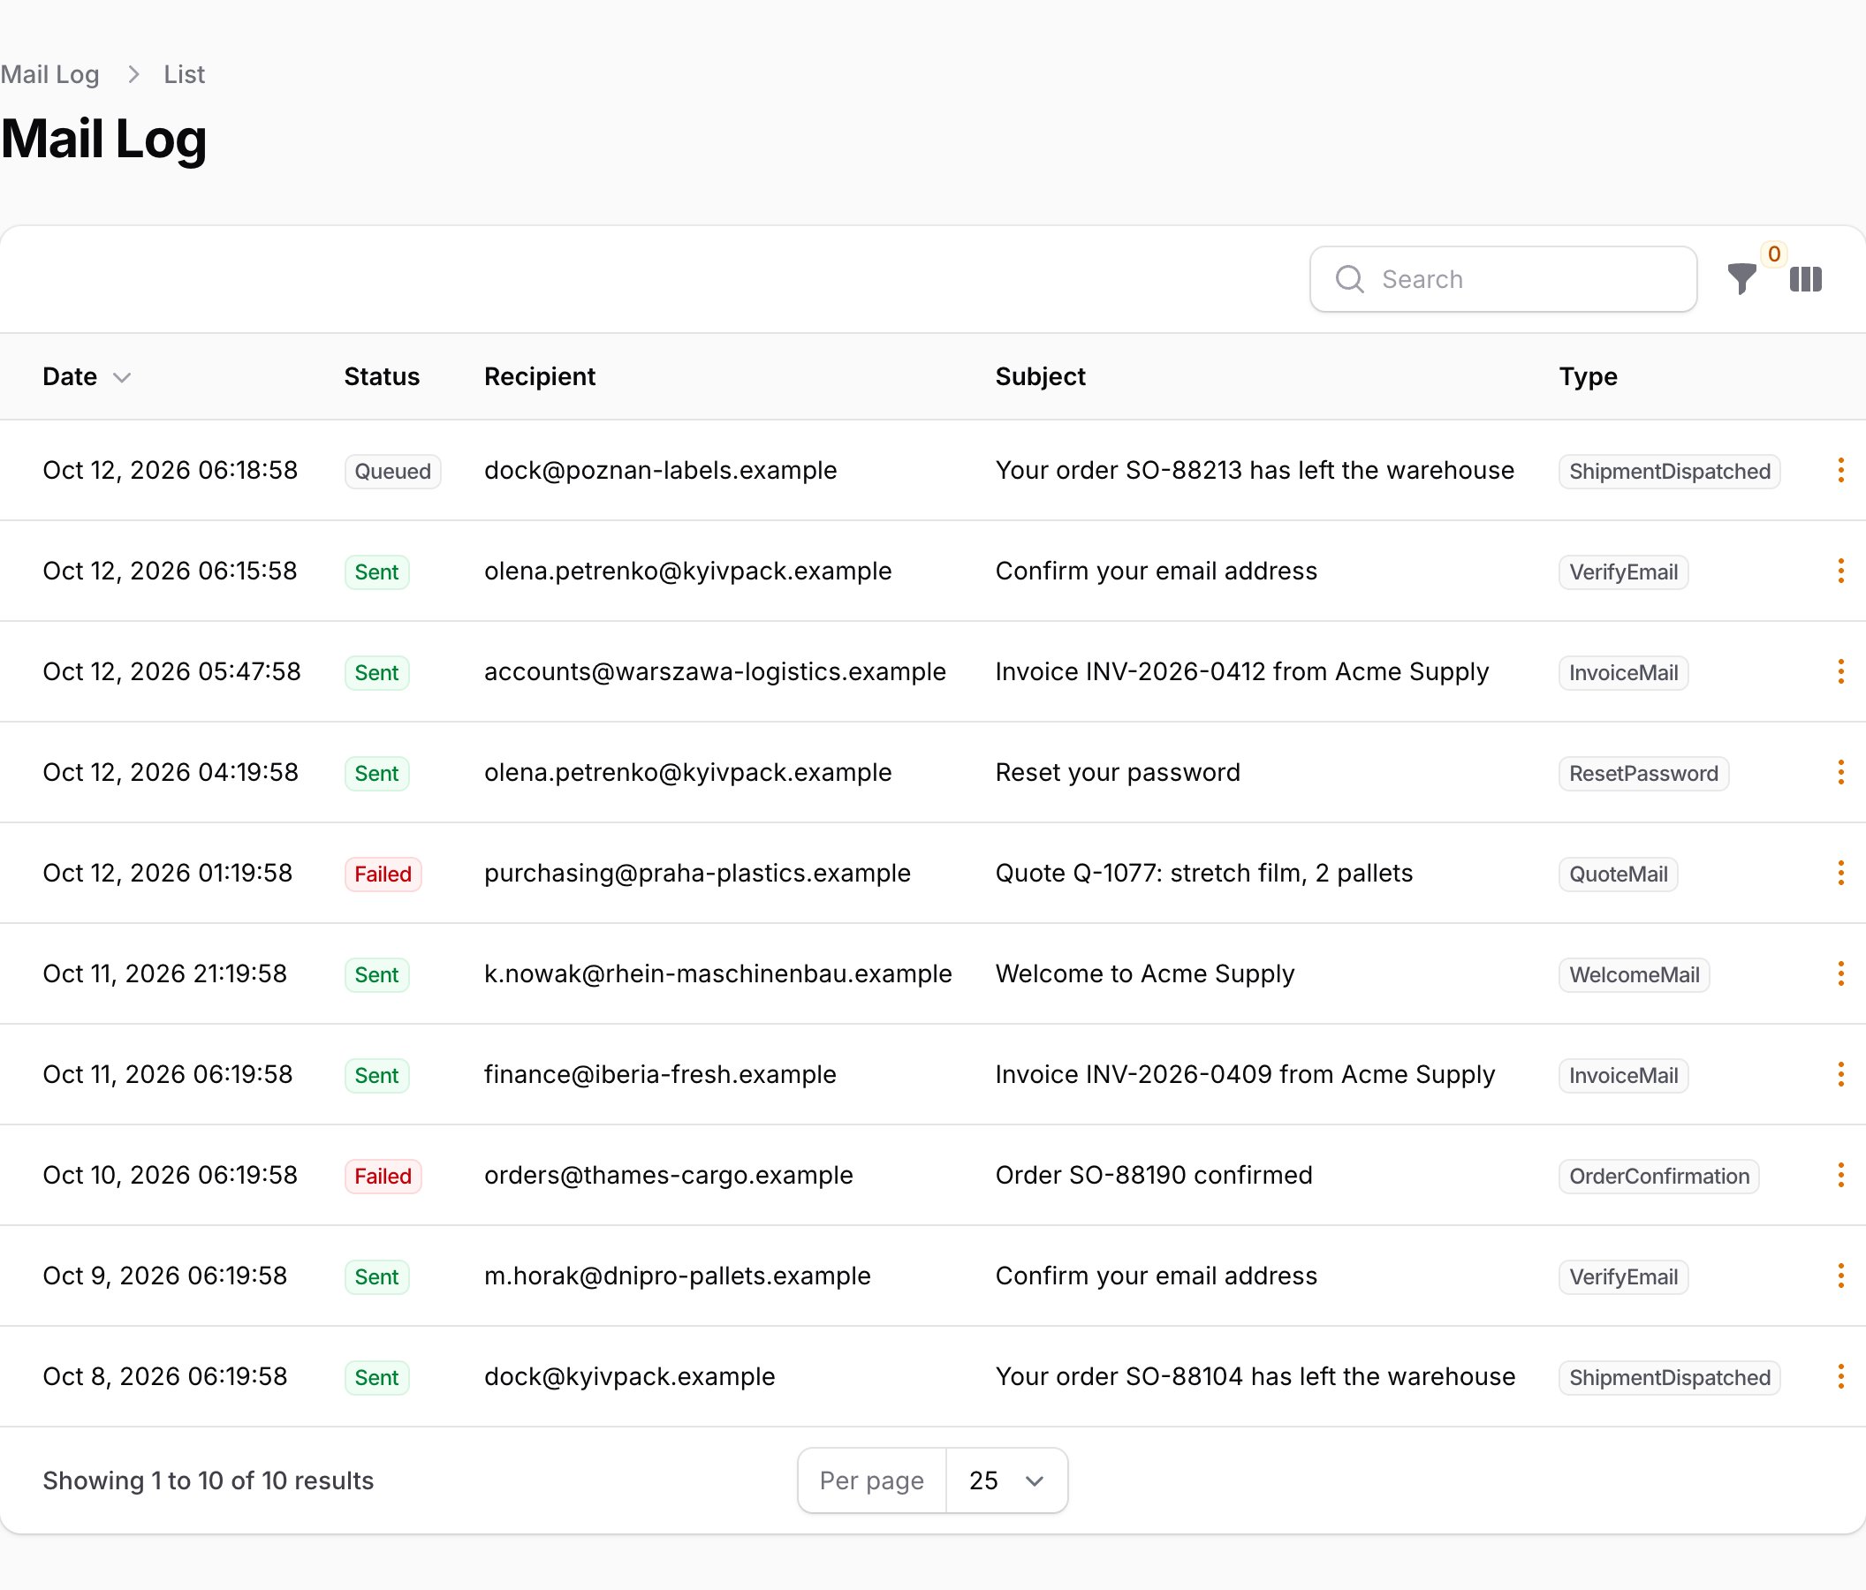Image resolution: width=1866 pixels, height=1590 pixels.
Task: Open actions for the OrderConfirmation row
Action: coord(1839,1175)
